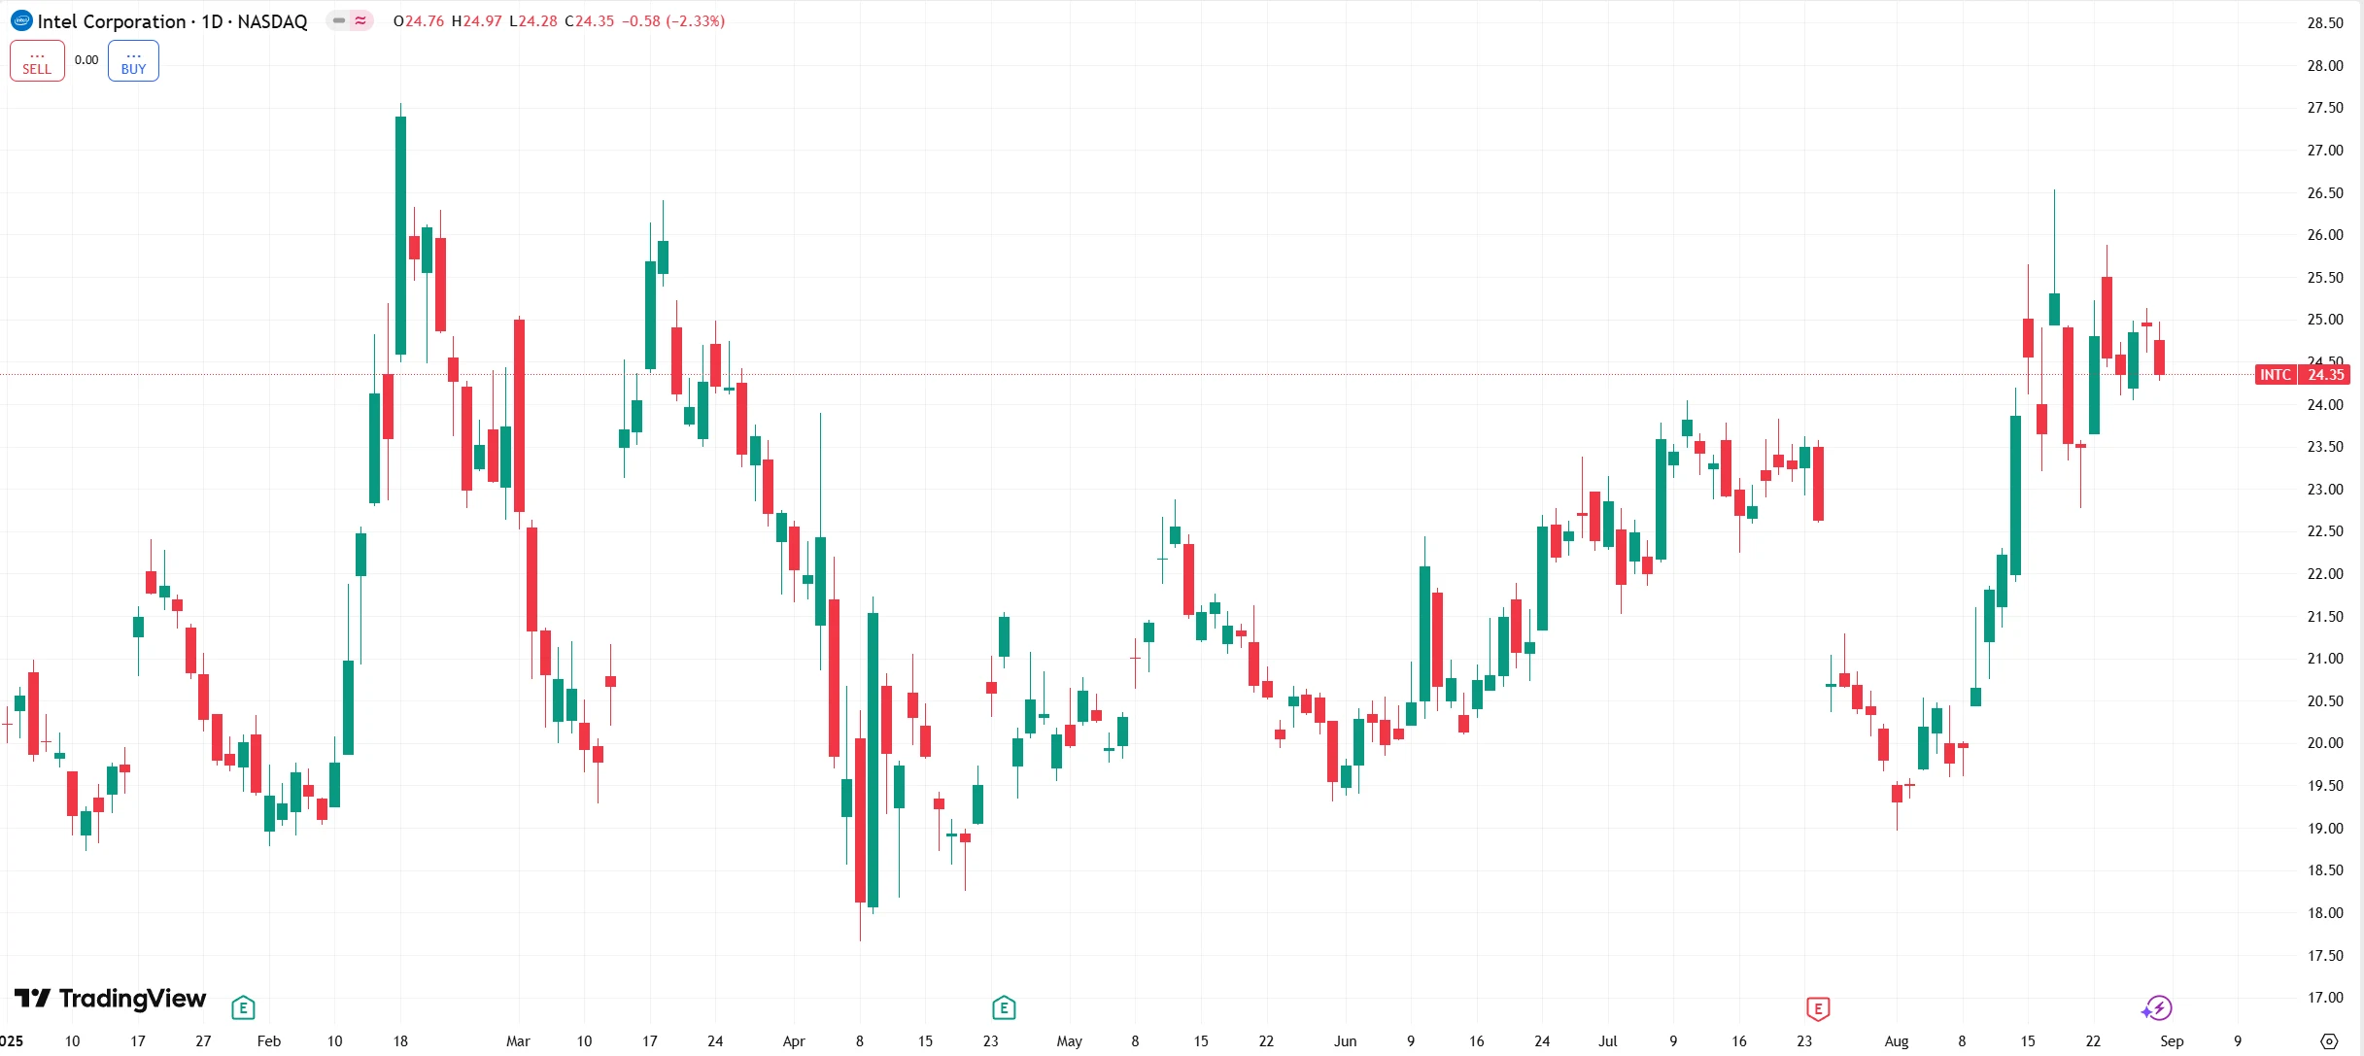
Task: Click the 21.50 price axis label
Action: click(x=2325, y=617)
